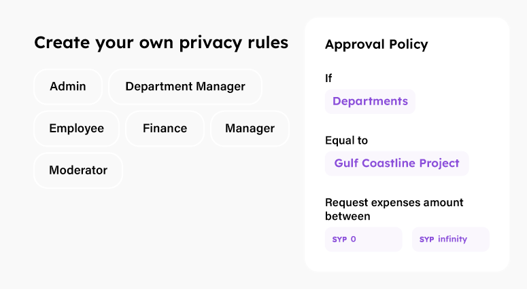Toggle the Department Manager role chip
527x289 pixels.
click(185, 87)
